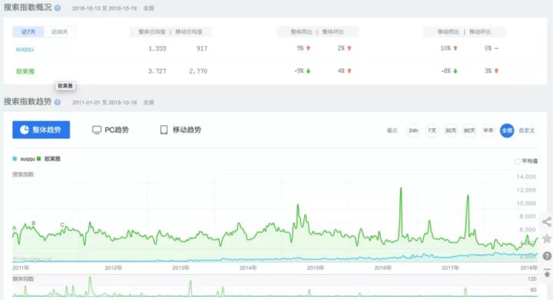Image resolution: width=553 pixels, height=300 pixels.
Task: Select the PC趋势 monitor tab
Action: point(111,130)
